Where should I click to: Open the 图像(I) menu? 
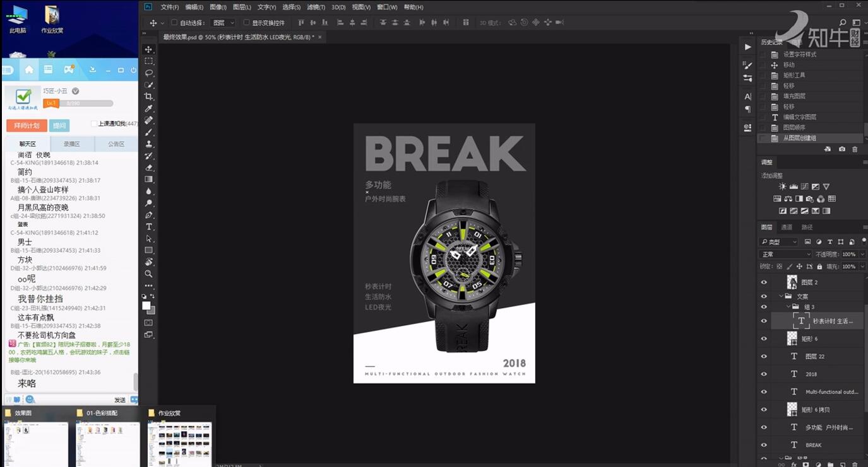tap(218, 8)
